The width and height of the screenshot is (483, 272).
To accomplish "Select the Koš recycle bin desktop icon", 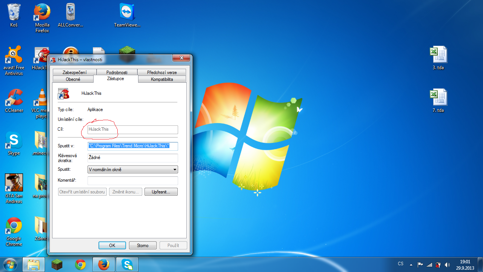I will pos(14,16).
